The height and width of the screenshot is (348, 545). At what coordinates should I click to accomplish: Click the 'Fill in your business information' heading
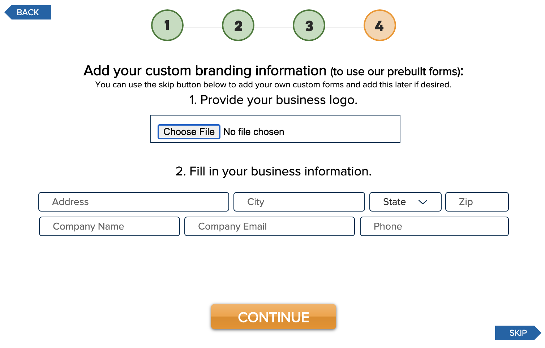click(x=274, y=171)
